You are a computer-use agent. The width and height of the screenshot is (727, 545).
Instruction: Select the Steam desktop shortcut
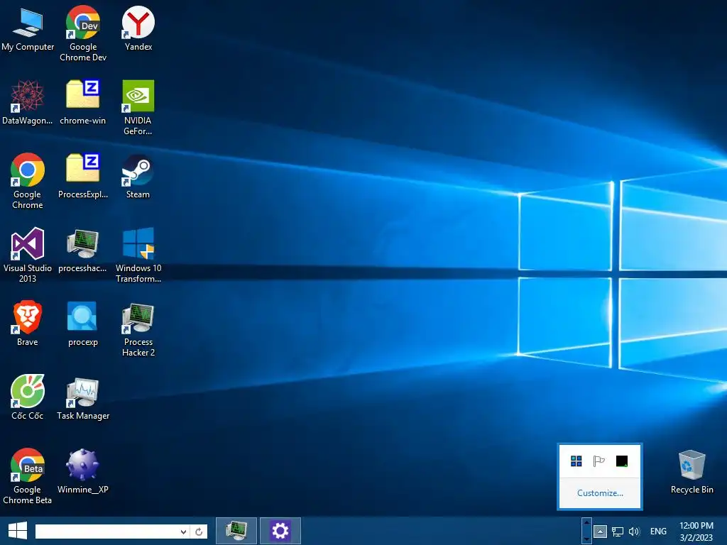(138, 177)
